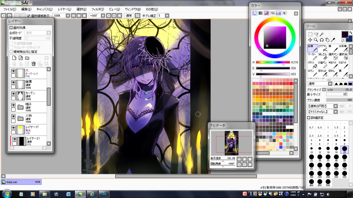Open the majo.sai document tab
353x198 pixels.
[21, 182]
